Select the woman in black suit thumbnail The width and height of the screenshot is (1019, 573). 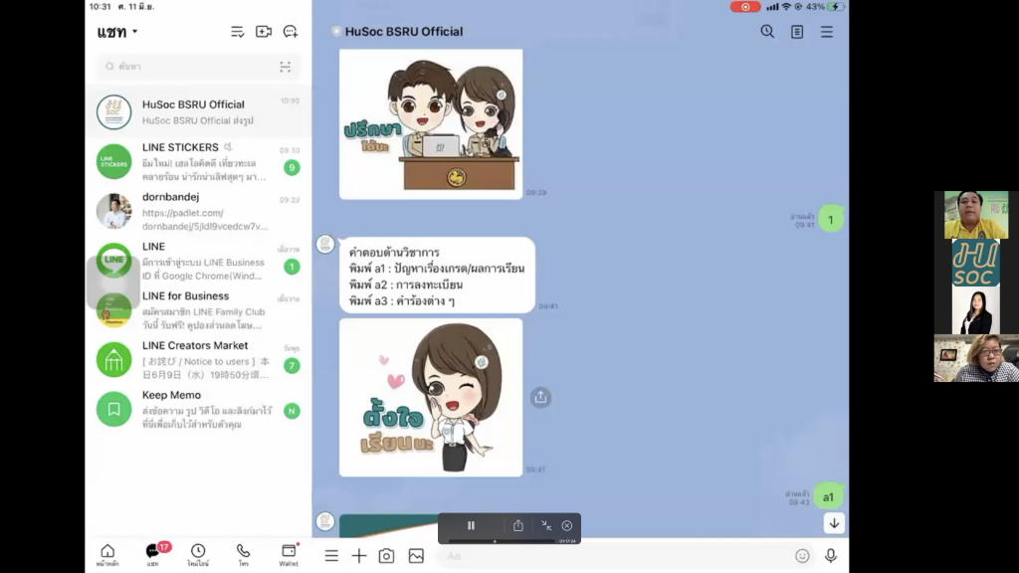[976, 310]
